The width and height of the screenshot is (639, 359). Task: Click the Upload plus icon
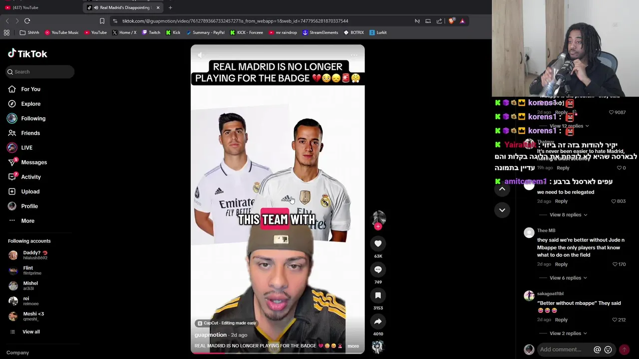(x=12, y=191)
